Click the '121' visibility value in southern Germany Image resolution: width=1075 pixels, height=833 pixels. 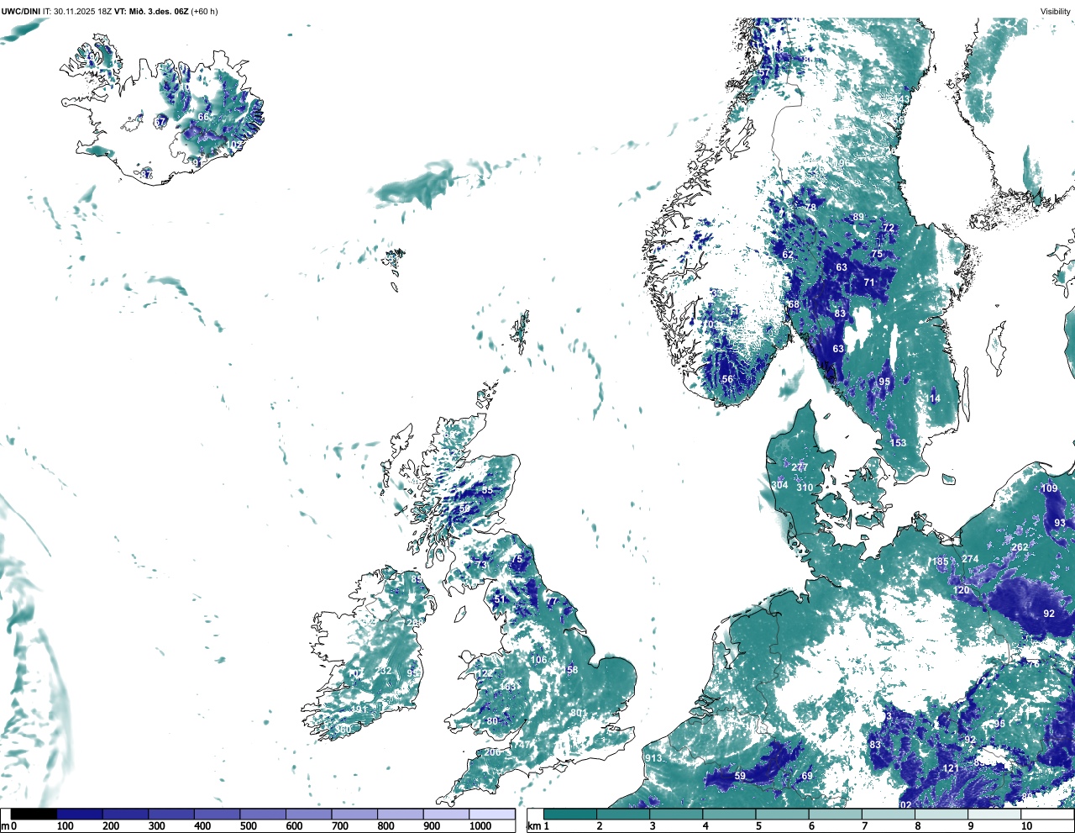(x=951, y=768)
